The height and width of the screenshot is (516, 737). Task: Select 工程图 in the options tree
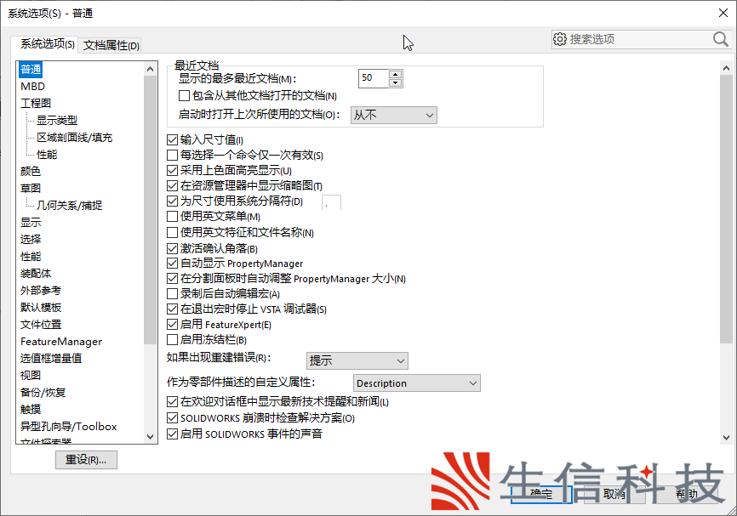36,104
